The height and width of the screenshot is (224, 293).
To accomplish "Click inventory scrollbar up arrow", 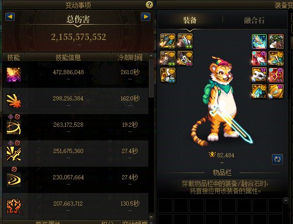I will 286,200.
